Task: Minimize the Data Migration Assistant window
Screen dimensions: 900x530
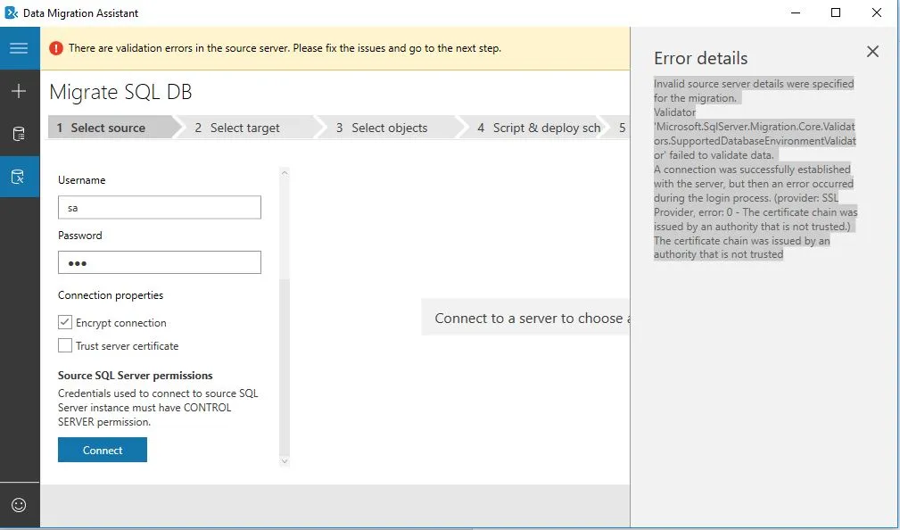Action: click(796, 12)
